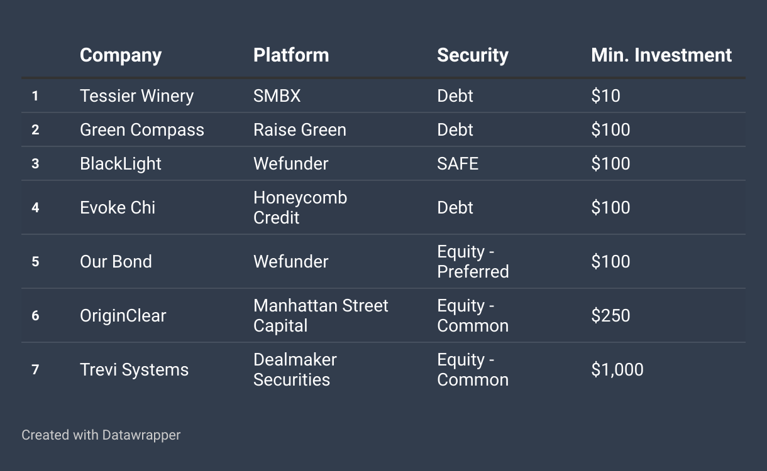This screenshot has height=471, width=767.
Task: Select the BlackLight company cell
Action: click(121, 163)
